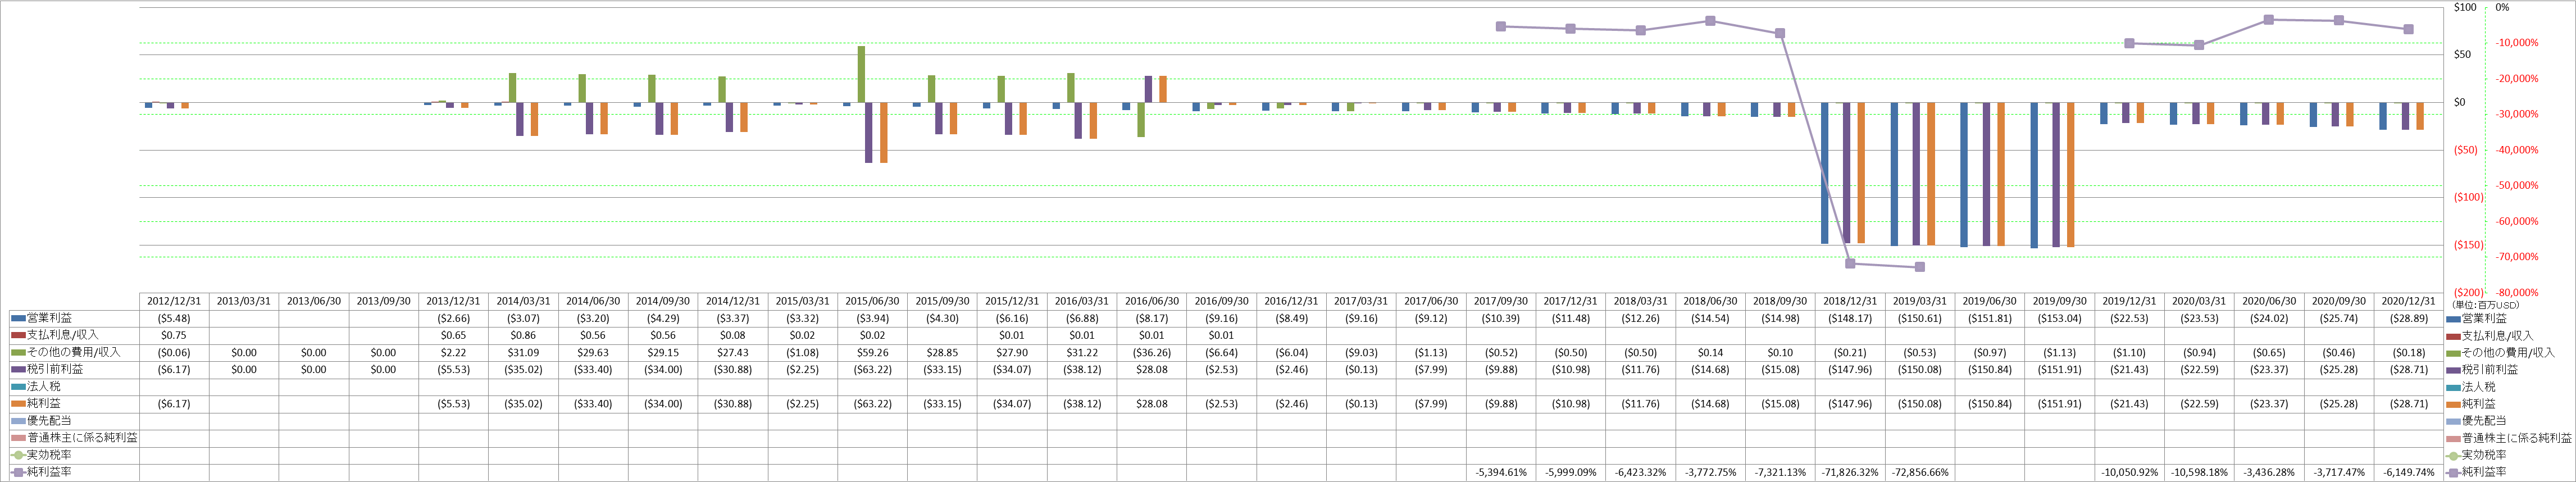Select the ($153.04) operating income value
The height and width of the screenshot is (482, 2576).
click(2059, 318)
